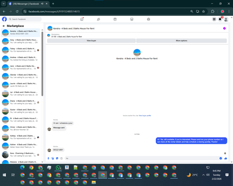Image resolution: width=233 pixels, height=186 pixels.
Task: Click the browser reload button
Action: pyautogui.click(x=17, y=12)
